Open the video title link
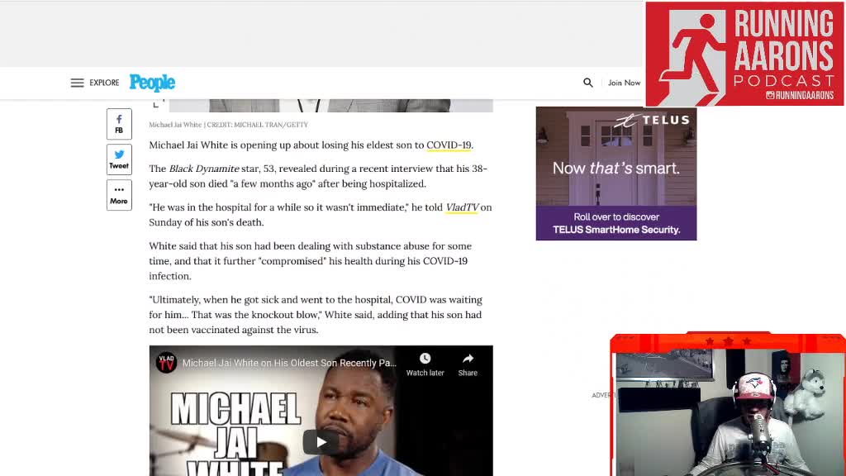Viewport: 846px width, 476px height. click(289, 363)
